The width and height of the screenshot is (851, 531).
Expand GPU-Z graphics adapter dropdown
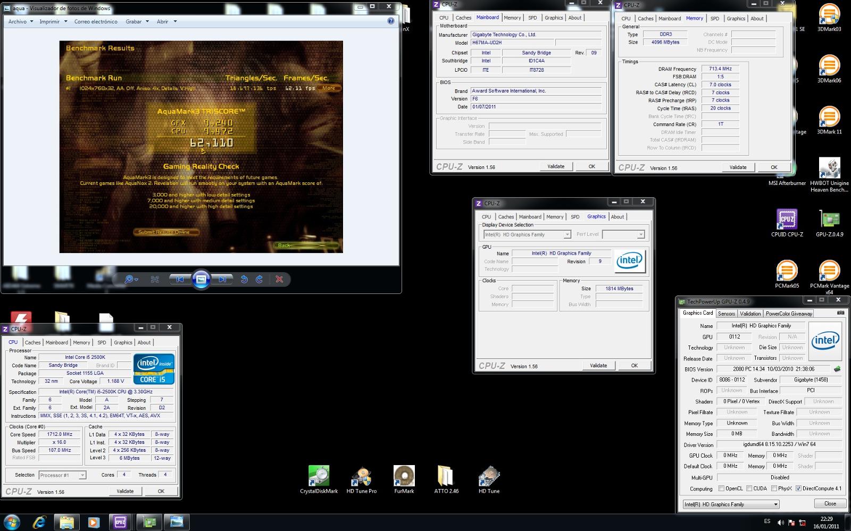(x=775, y=504)
